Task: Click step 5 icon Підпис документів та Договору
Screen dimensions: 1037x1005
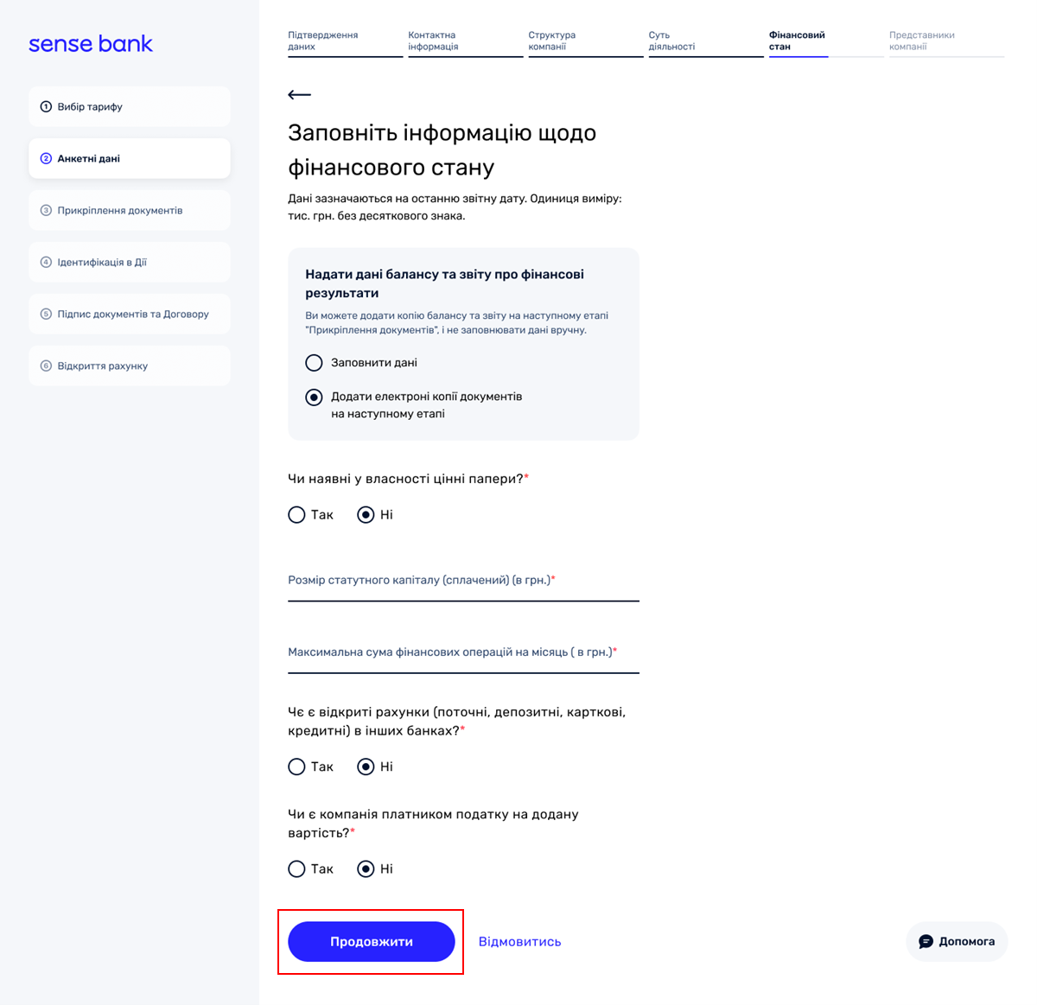Action: pyautogui.click(x=46, y=314)
